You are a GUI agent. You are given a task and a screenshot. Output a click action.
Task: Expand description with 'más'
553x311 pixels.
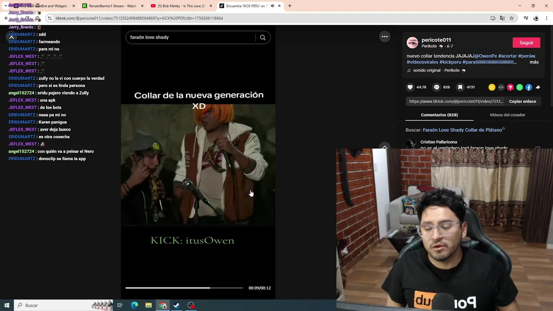(534, 62)
